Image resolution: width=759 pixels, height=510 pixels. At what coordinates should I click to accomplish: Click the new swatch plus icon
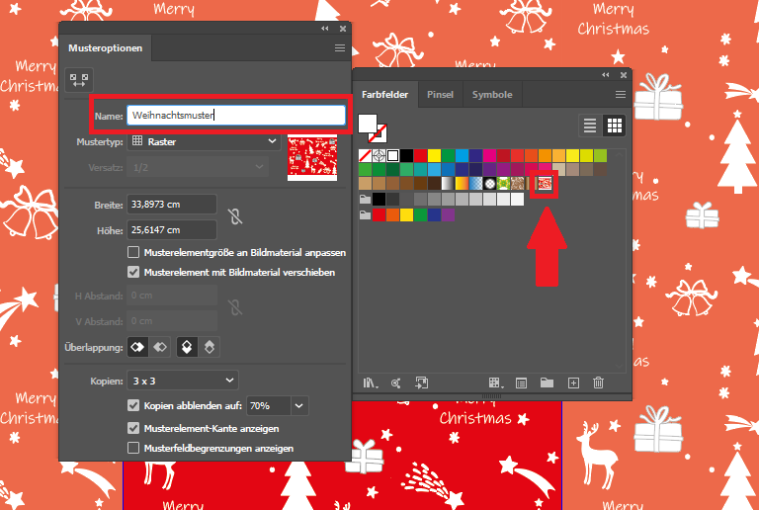pos(572,382)
